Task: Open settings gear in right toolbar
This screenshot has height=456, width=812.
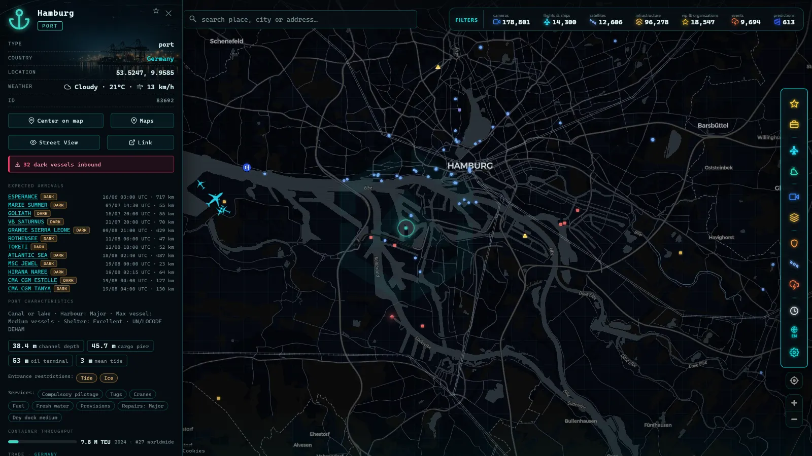Action: click(x=794, y=353)
